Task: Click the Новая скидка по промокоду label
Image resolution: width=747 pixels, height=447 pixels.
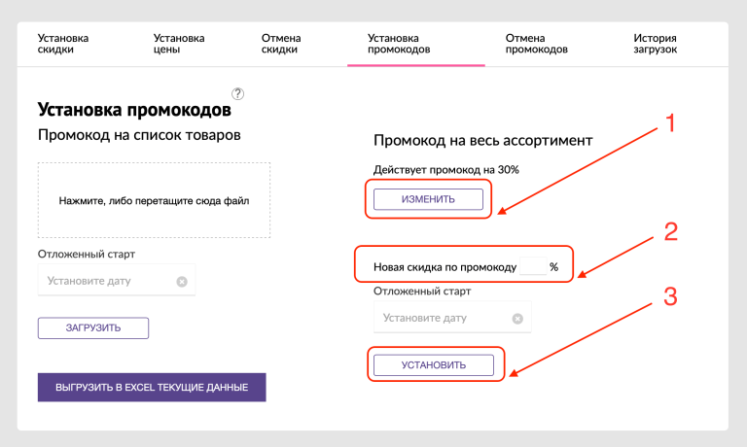Action: pyautogui.click(x=445, y=267)
